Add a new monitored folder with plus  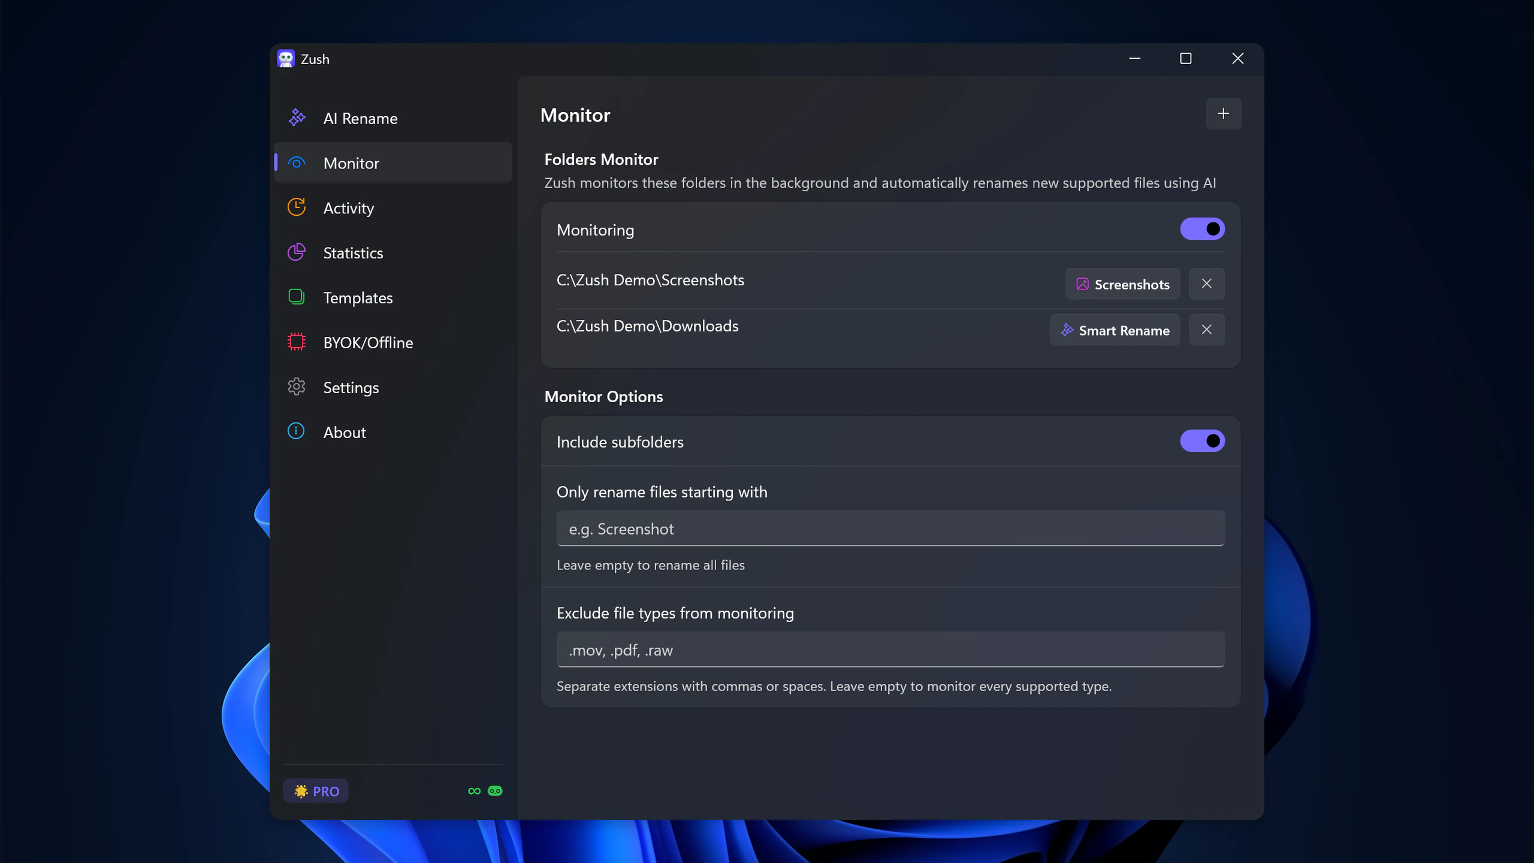pyautogui.click(x=1224, y=114)
